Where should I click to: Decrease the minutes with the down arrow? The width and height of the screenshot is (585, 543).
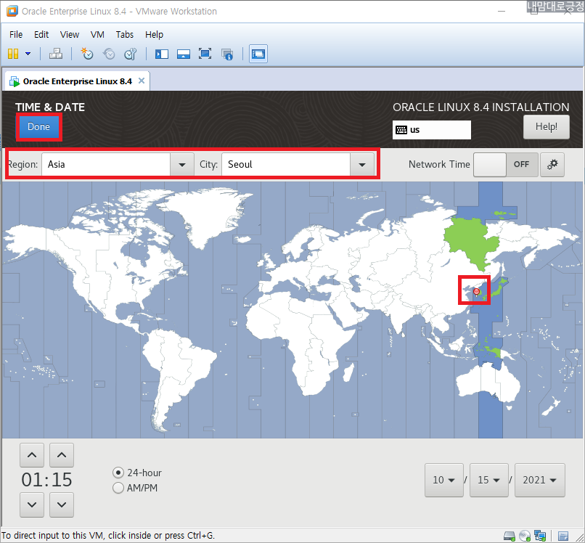[x=62, y=505]
